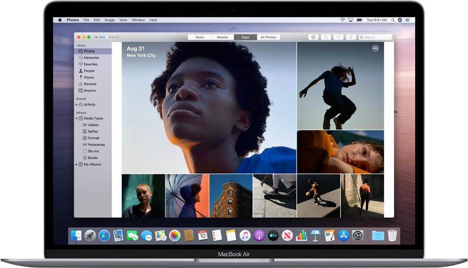Open the Window menu

click(x=138, y=20)
